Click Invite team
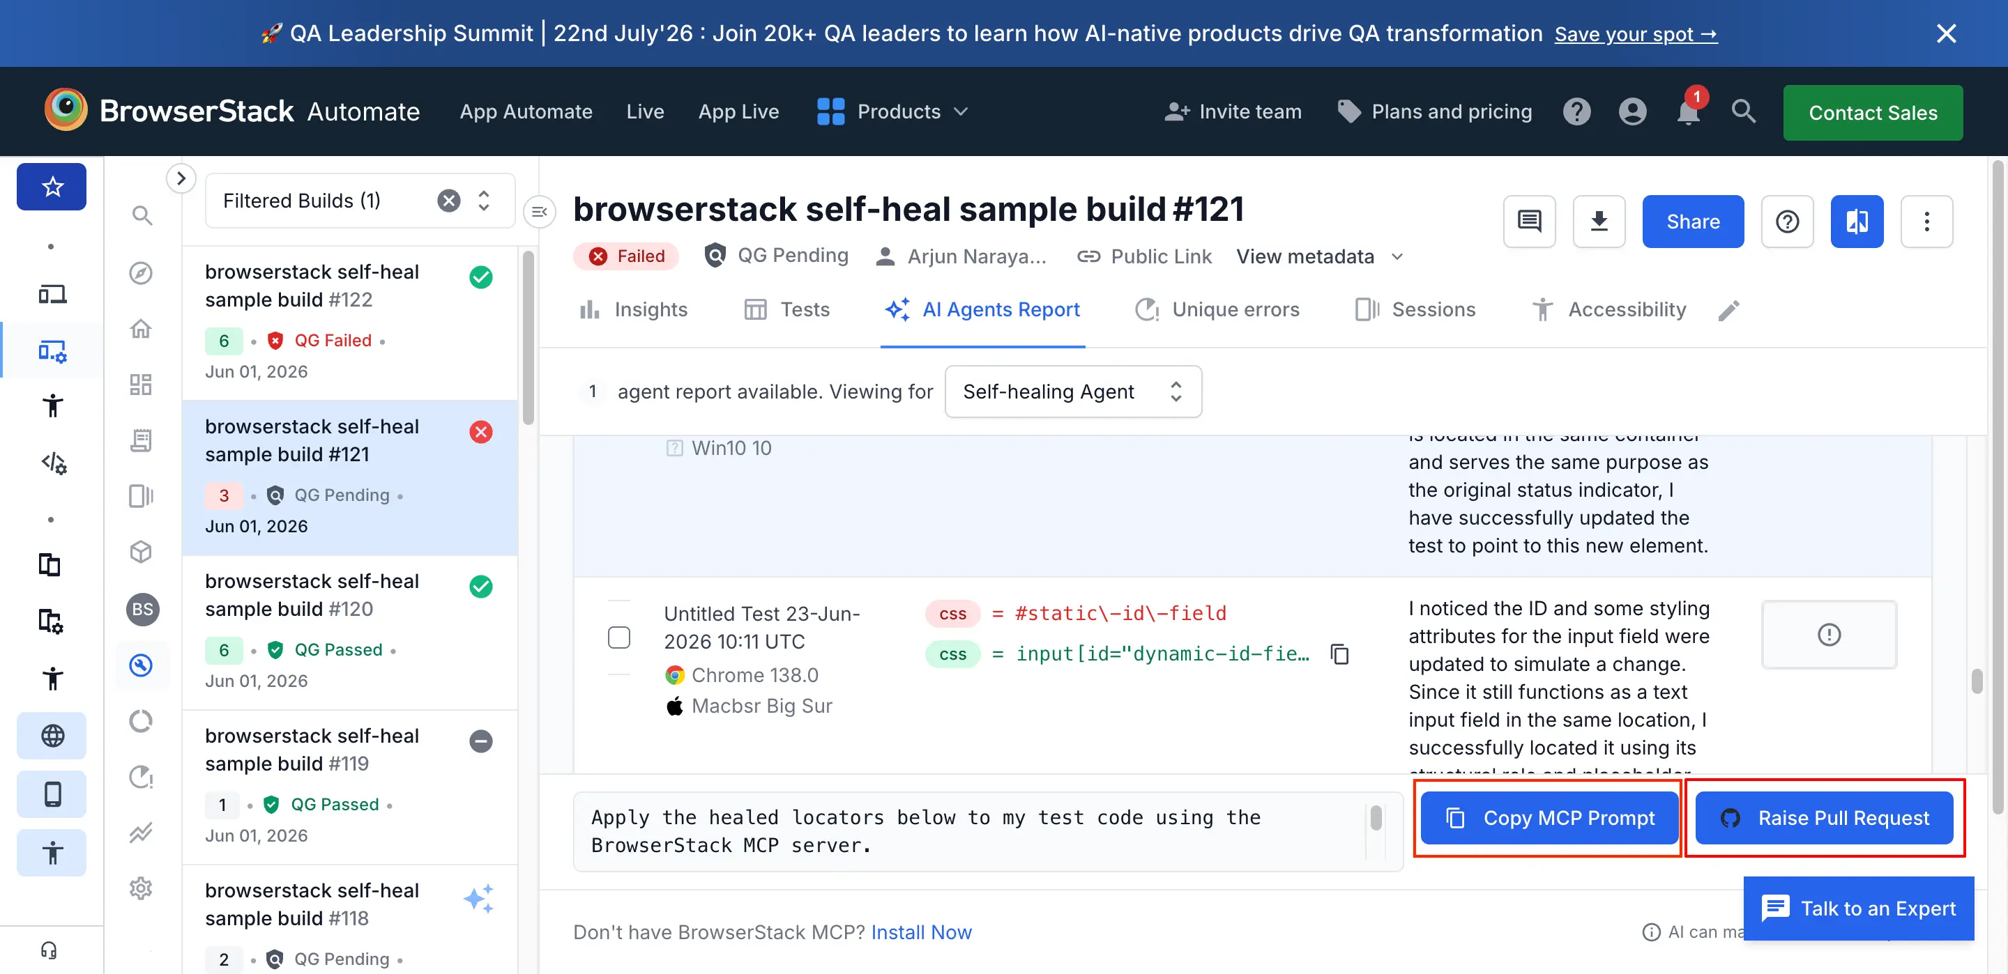2008x974 pixels. [1233, 111]
